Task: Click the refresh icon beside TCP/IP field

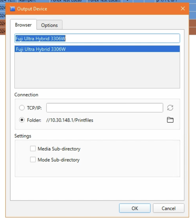Action: (170, 108)
